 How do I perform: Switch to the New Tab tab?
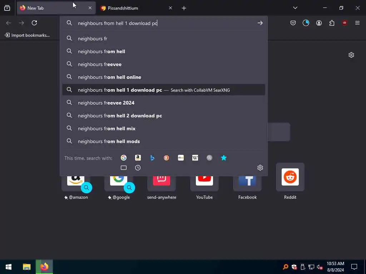(56, 8)
